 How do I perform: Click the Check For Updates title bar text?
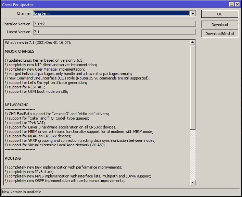coord(18,5)
